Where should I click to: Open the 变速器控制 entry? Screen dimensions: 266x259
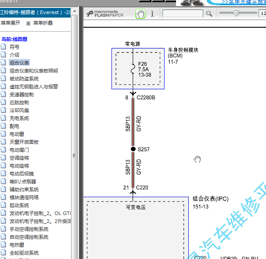pyautogui.click(x=22, y=95)
